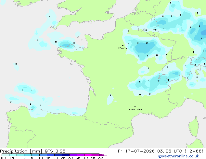Screen dimensions: 206x159
Task: Click the legend scale label '0.5'
Action: [x=11, y=158]
